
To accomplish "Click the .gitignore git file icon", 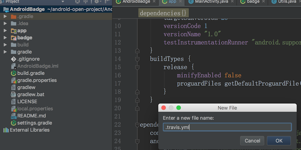I will coord(14,59).
